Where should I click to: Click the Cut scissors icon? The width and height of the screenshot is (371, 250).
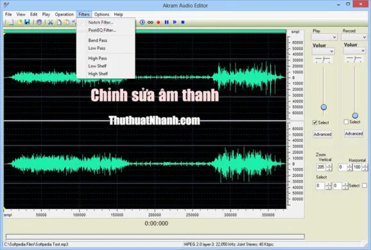click(51, 22)
